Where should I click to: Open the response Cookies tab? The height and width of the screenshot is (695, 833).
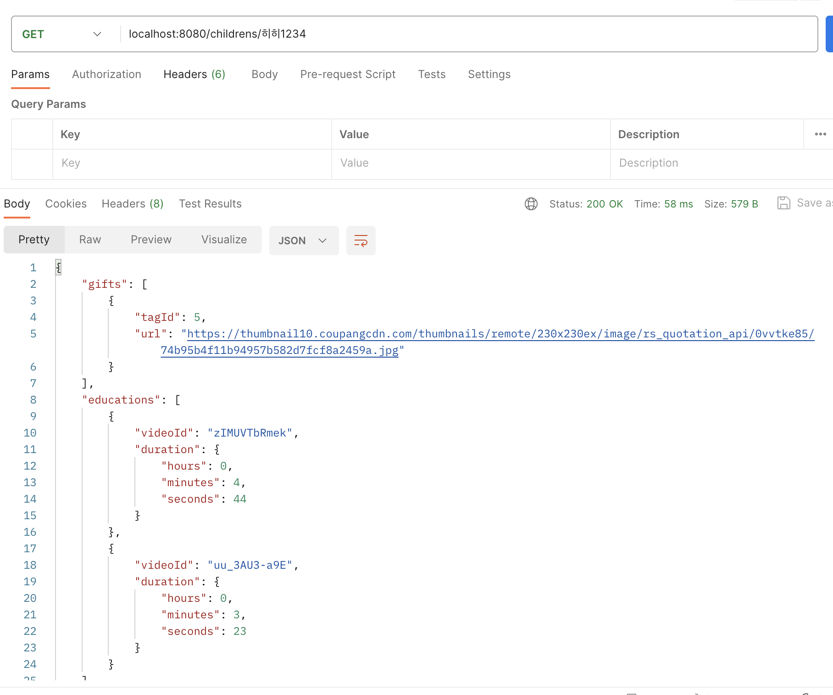[66, 203]
